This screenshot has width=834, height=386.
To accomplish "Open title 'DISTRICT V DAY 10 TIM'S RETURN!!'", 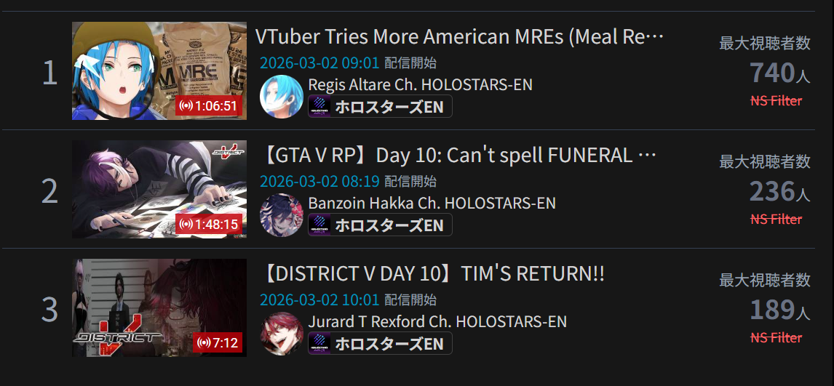I will [x=432, y=273].
